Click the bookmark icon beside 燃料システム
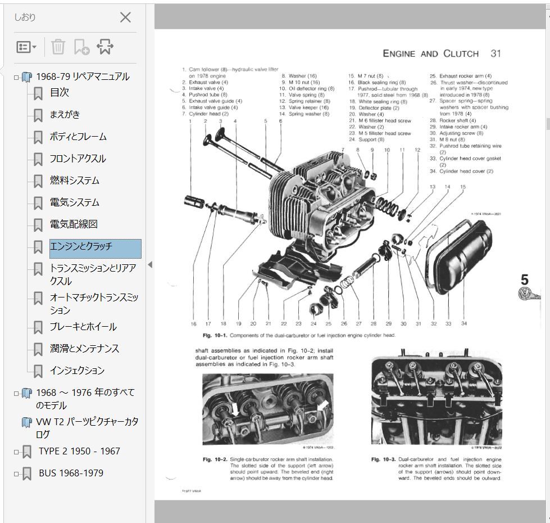This screenshot has height=523, width=550. click(38, 182)
